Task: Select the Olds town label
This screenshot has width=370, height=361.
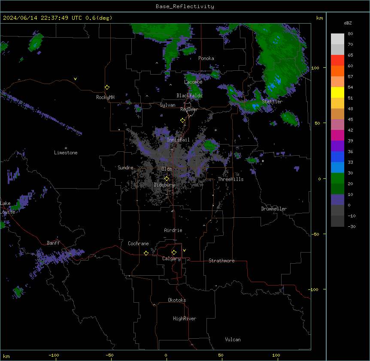Action: (x=167, y=169)
